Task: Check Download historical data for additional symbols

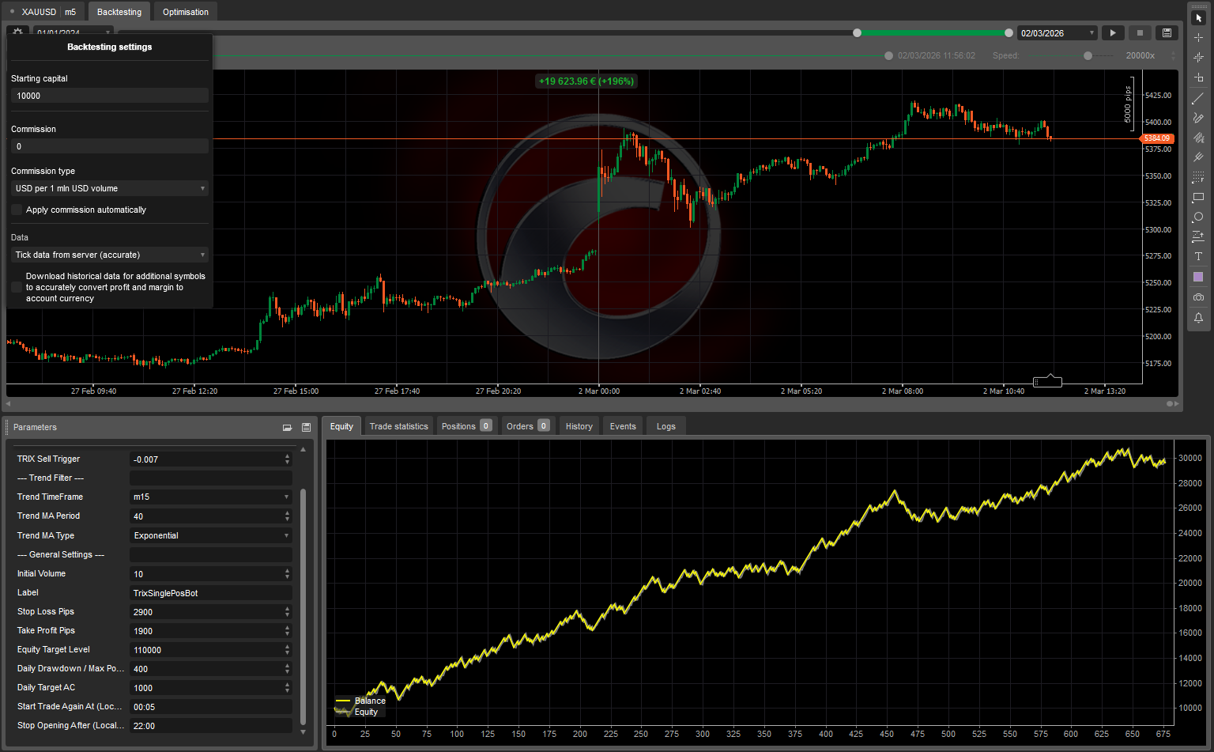Action: pos(17,287)
